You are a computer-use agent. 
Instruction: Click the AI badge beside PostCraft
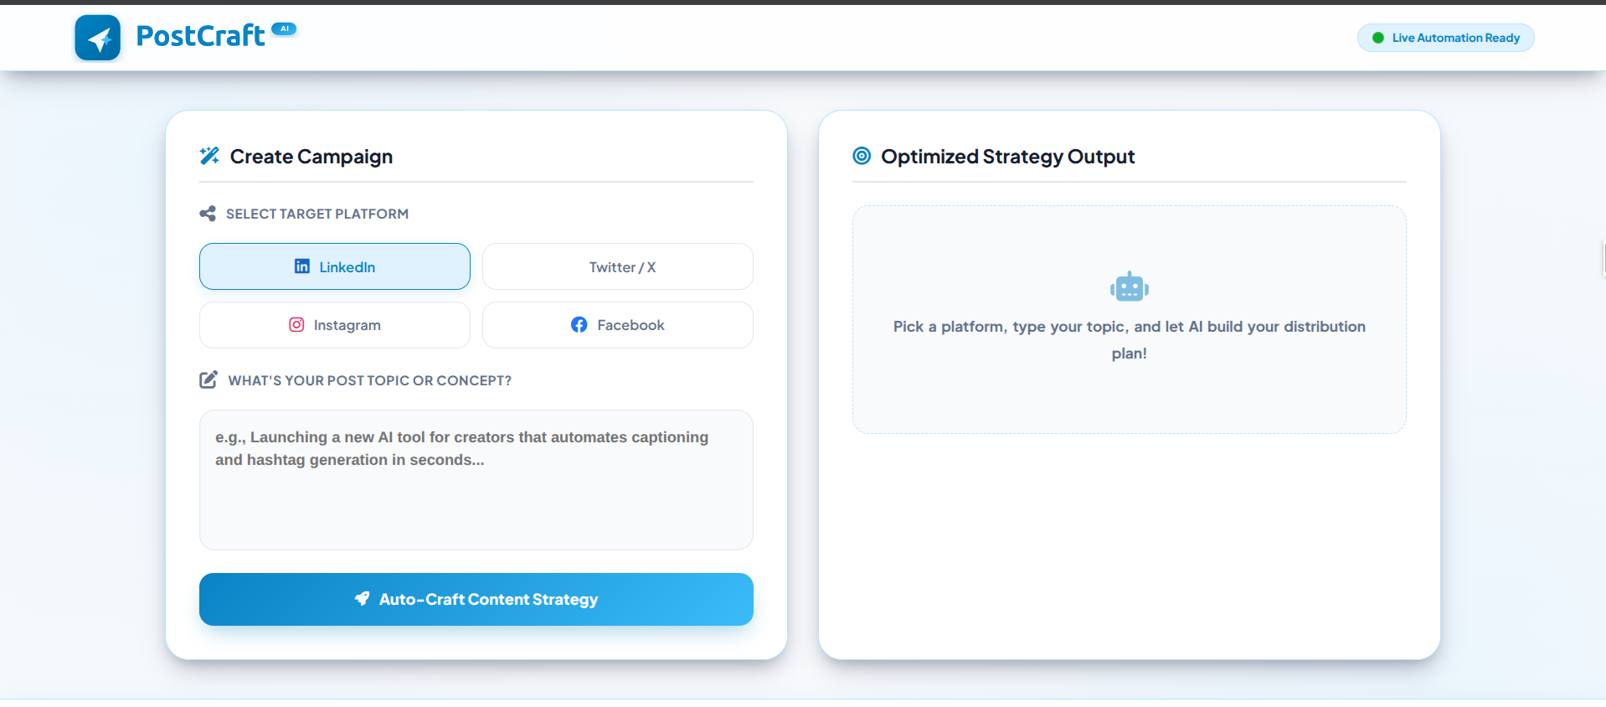tap(285, 28)
